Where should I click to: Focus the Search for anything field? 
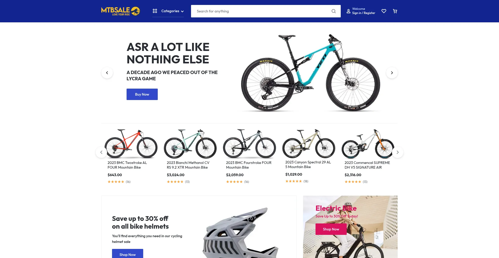tap(262, 11)
